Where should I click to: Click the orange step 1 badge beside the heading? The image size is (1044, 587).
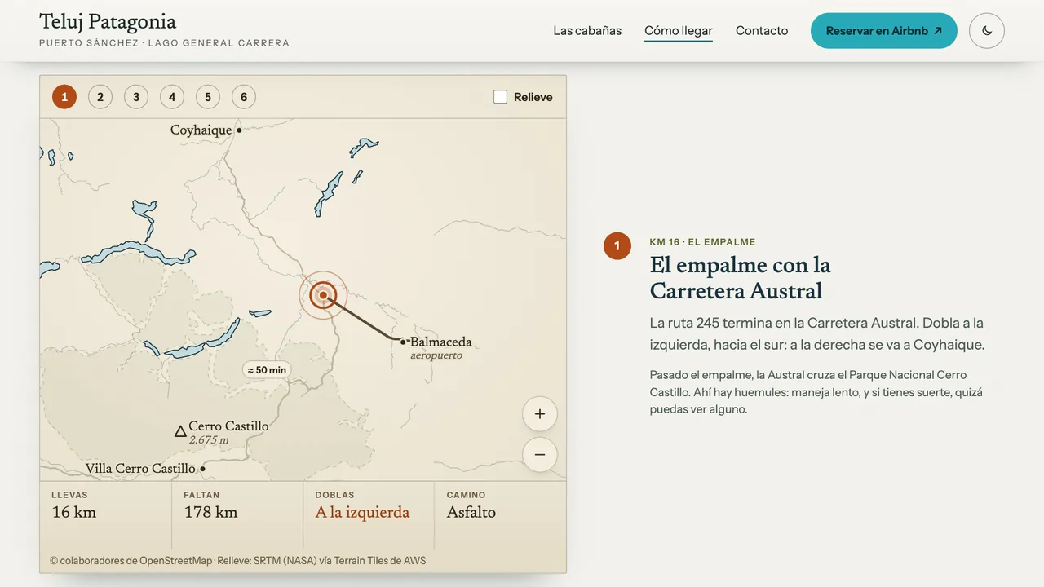(x=617, y=246)
